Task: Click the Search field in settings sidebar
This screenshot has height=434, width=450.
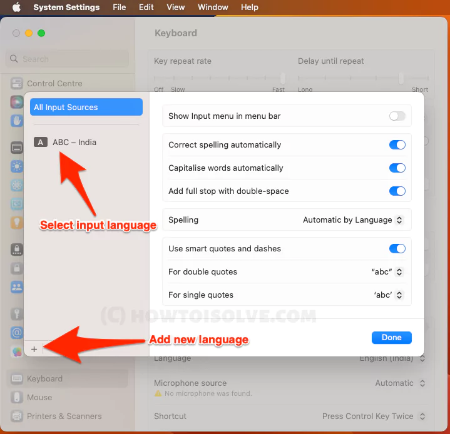Action: pyautogui.click(x=67, y=59)
